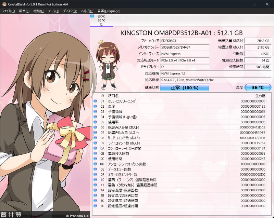Image resolution: width=274 pixels, height=218 pixels.
Task: Click the status orb for ID 08 リードコマンド数
Action: tap(95, 138)
